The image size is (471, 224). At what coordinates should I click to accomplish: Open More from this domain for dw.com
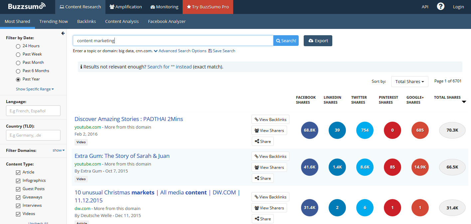(117, 208)
